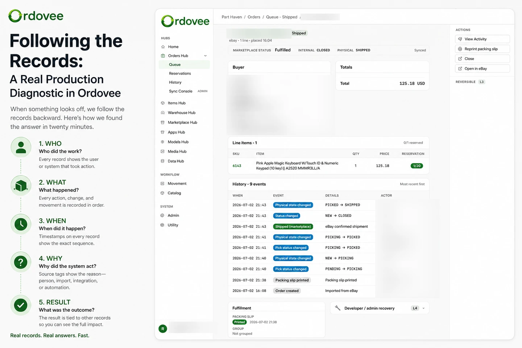Click the green R user avatar
The width and height of the screenshot is (522, 348).
click(x=163, y=329)
